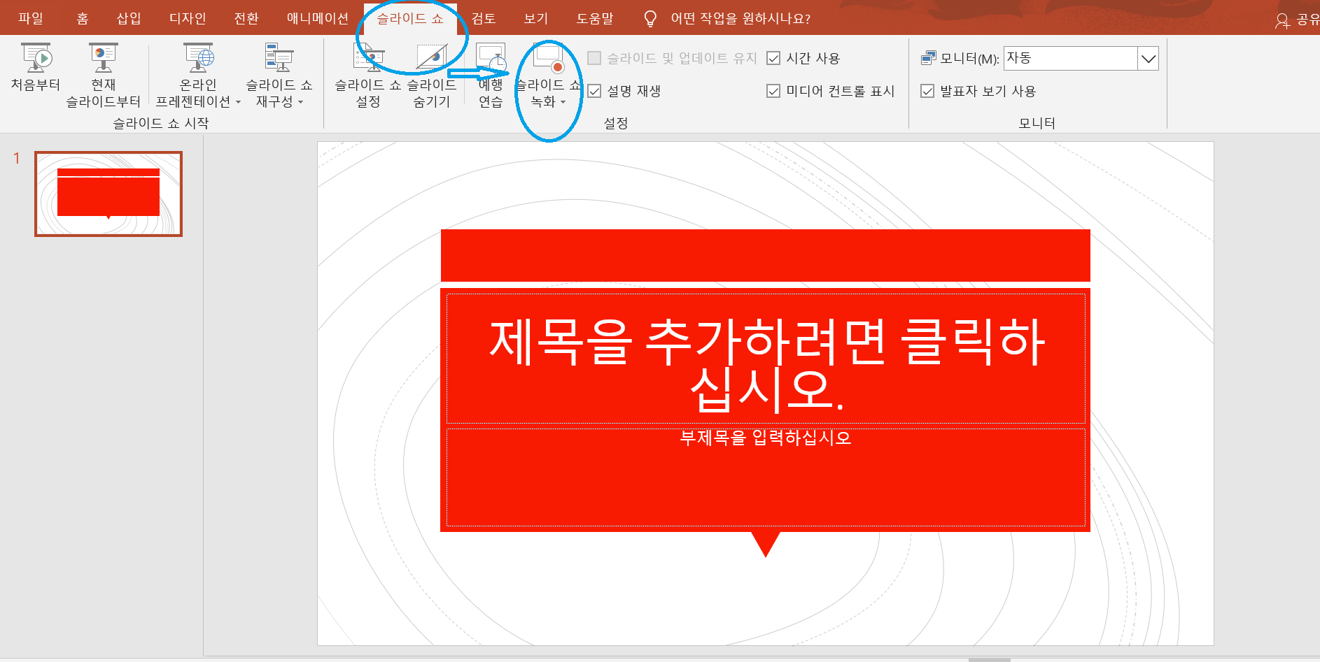Select slide 1 thumbnail
The width and height of the screenshot is (1320, 662).
point(108,194)
